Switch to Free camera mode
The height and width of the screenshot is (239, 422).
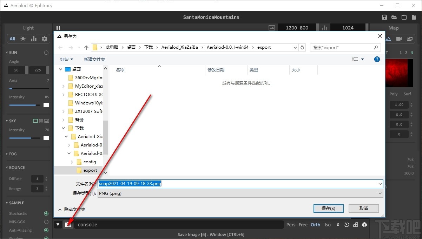[x=303, y=225]
